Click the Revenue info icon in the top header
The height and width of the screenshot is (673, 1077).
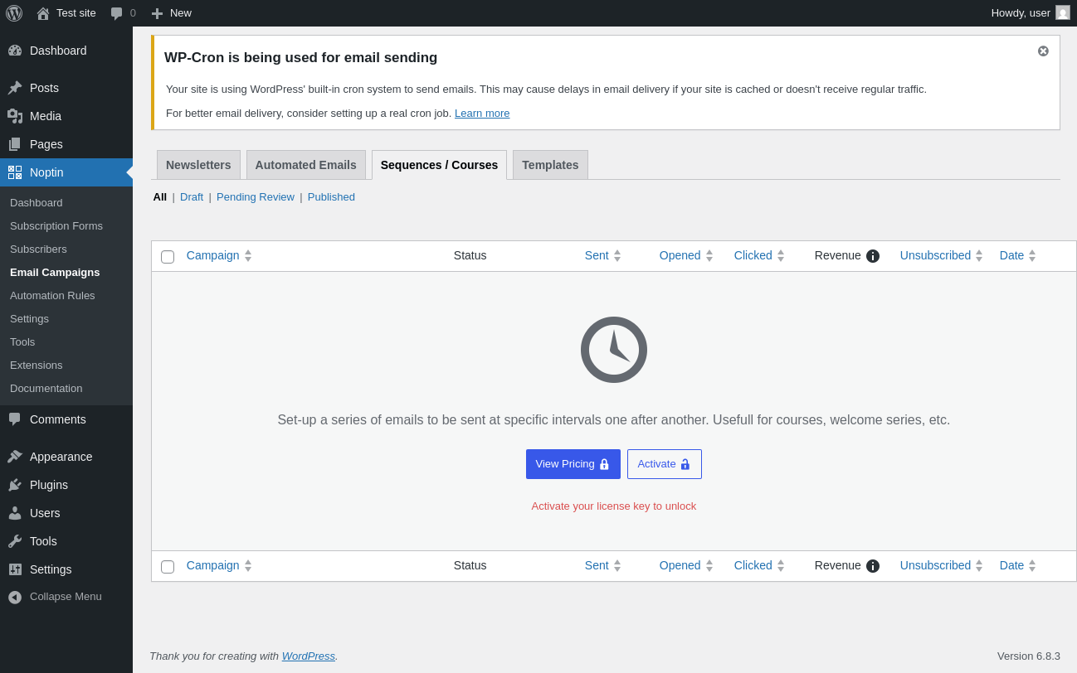click(x=873, y=256)
